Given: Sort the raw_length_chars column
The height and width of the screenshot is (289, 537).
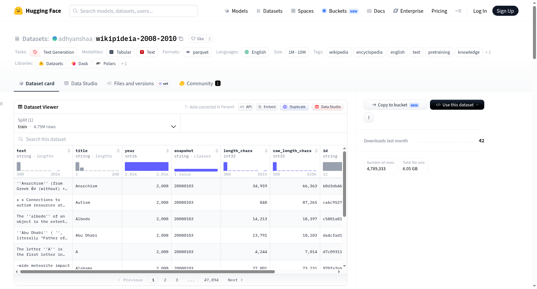Looking at the screenshot, I should click(316, 151).
